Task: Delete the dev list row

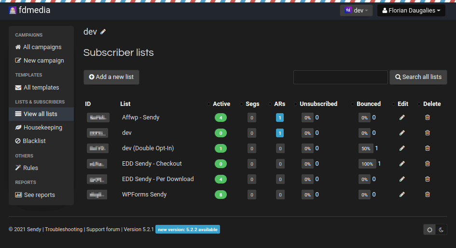Action: (x=428, y=133)
